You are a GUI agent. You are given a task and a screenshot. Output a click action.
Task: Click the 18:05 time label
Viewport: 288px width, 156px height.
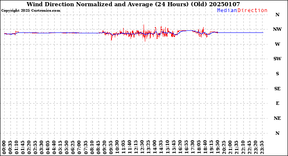click(199, 148)
